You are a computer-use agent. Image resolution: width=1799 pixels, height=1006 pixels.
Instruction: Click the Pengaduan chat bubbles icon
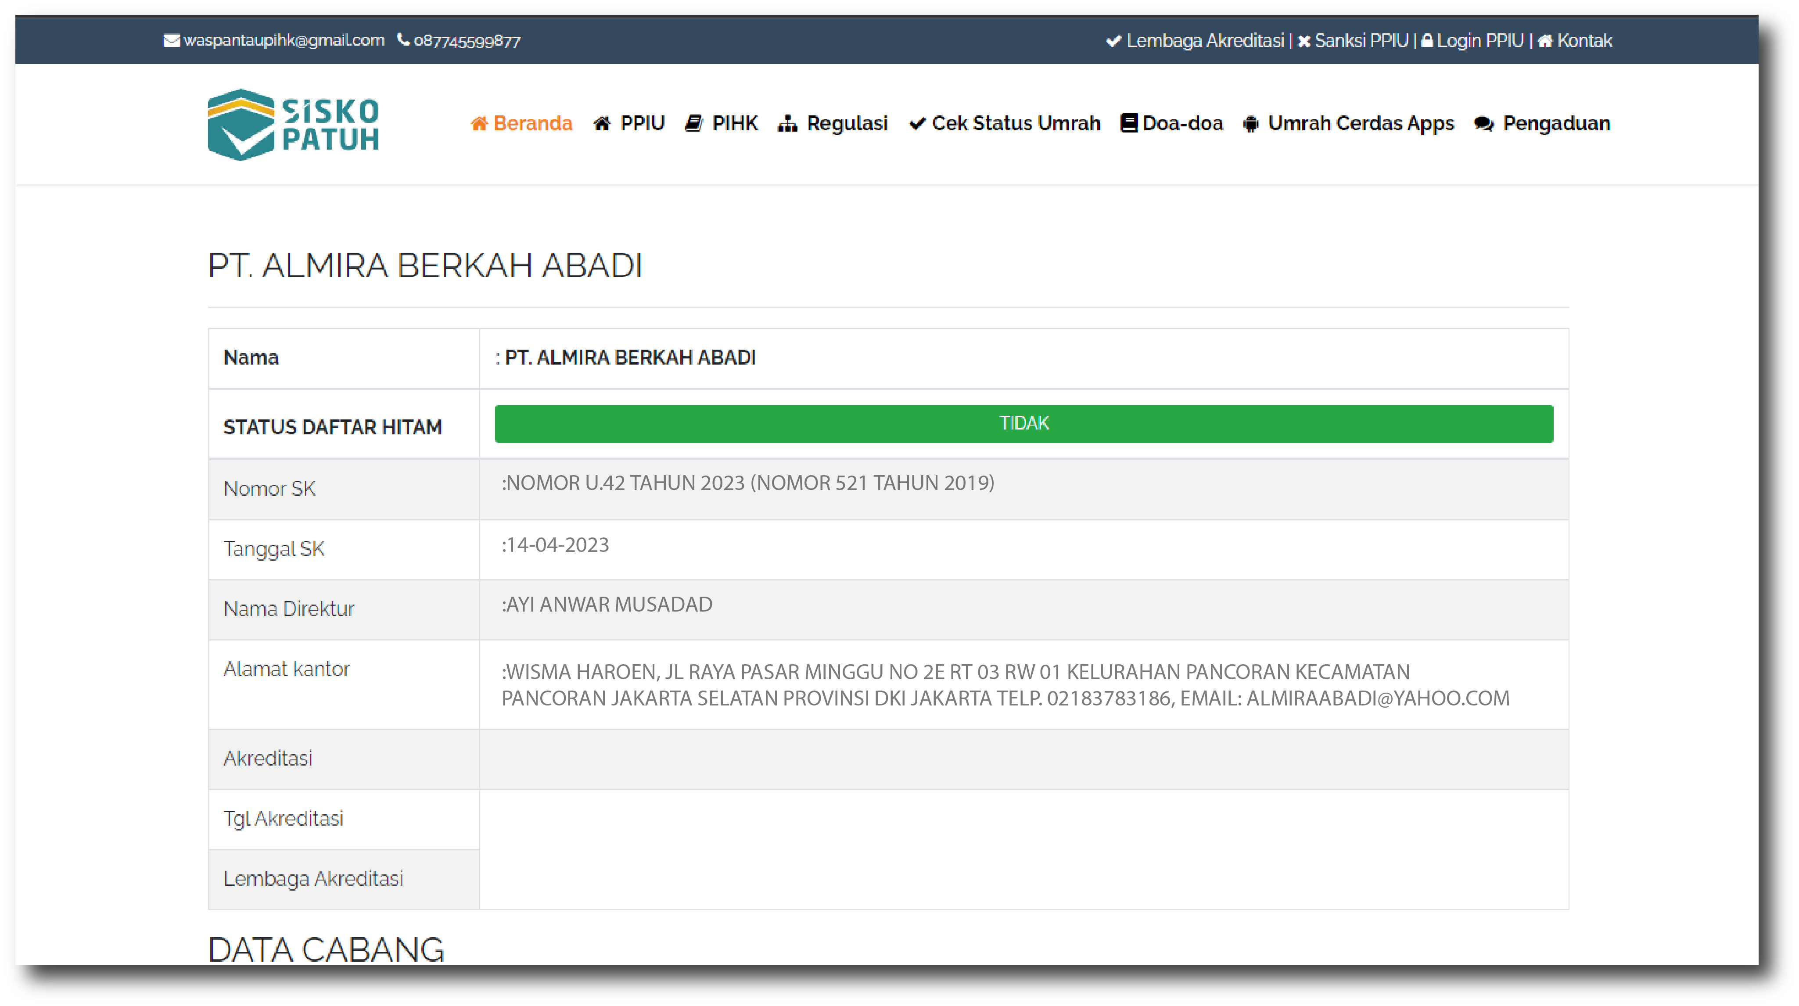[x=1483, y=124]
